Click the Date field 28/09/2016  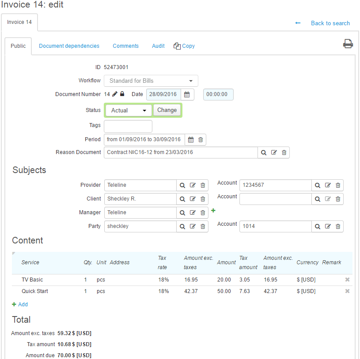(x=163, y=94)
